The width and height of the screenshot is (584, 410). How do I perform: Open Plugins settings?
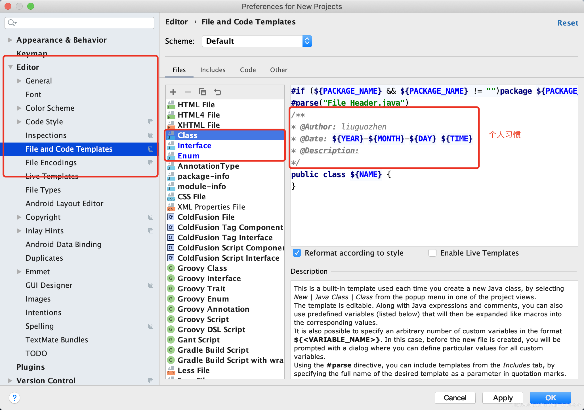pos(31,367)
